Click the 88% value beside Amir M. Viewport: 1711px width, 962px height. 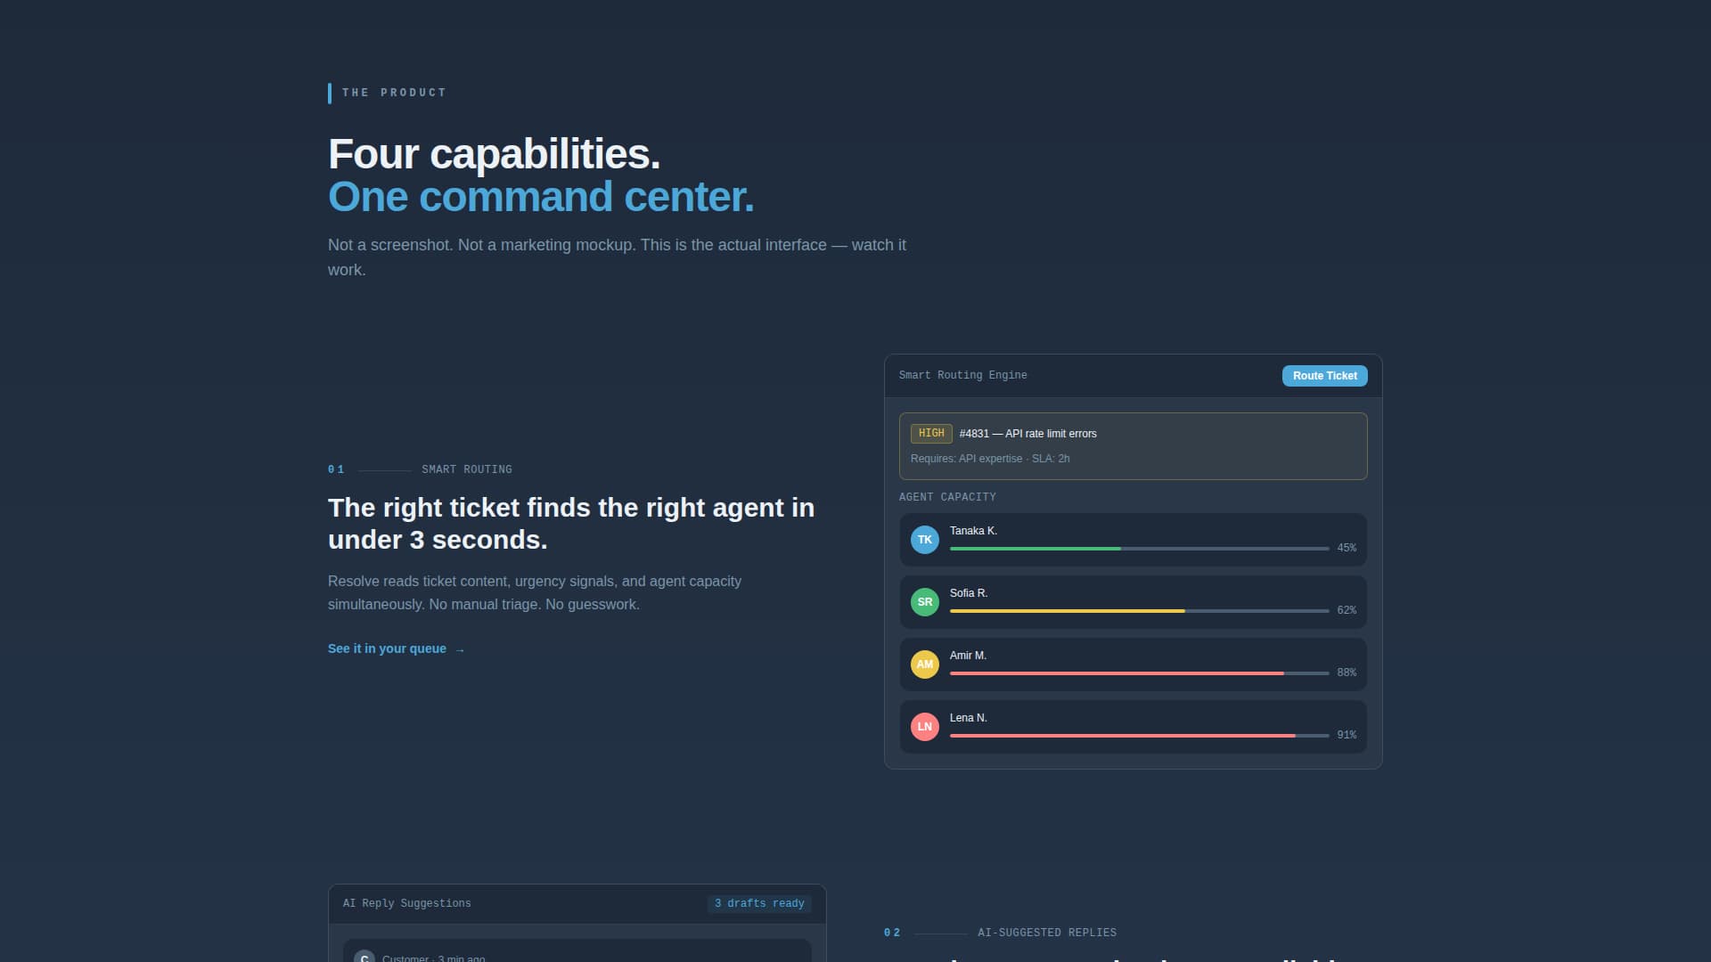(1347, 673)
